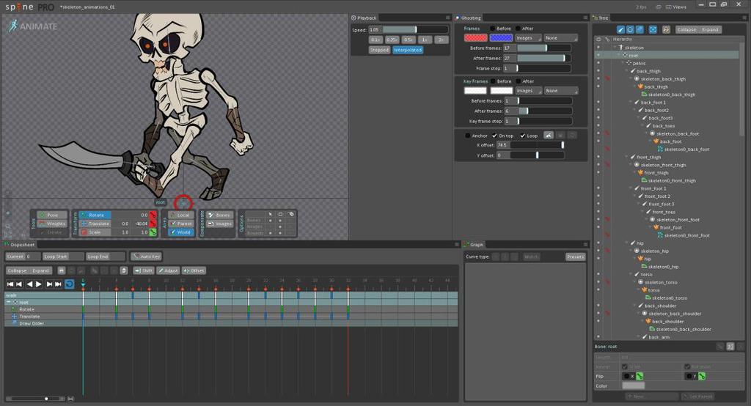This screenshot has height=406, width=751.
Task: Click the paste keys clipboard icon in dopesheet
Action: [x=123, y=270]
